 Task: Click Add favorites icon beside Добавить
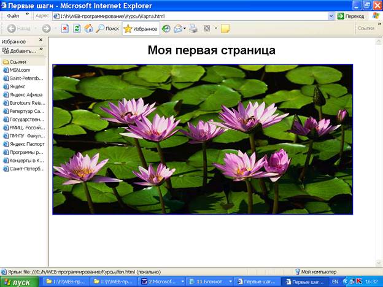5,51
